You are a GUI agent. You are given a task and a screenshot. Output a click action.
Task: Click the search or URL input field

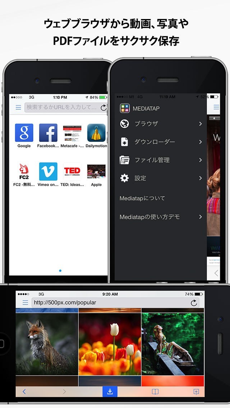(62, 107)
